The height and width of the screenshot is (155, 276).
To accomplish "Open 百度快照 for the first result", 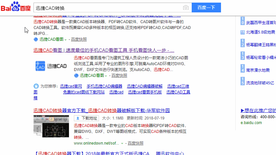I will (79, 39).
